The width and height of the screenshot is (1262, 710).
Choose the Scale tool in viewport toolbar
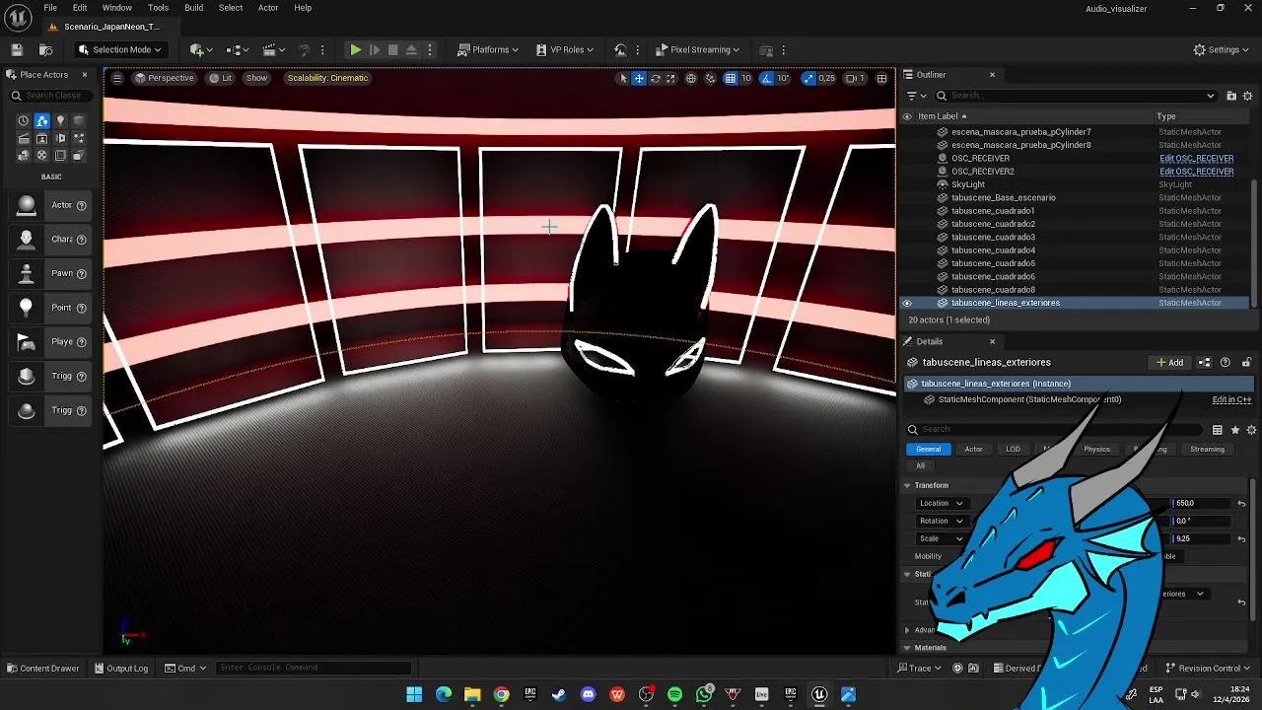(x=670, y=78)
